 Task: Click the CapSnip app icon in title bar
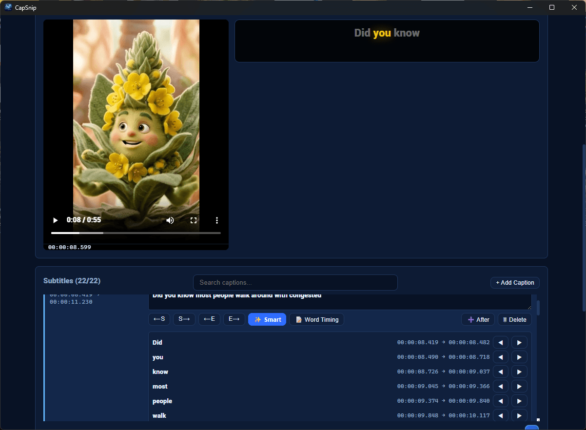(x=8, y=7)
